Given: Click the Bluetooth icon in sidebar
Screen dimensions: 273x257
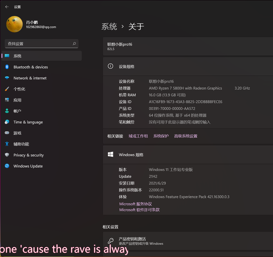Looking at the screenshot, I should 7,67.
